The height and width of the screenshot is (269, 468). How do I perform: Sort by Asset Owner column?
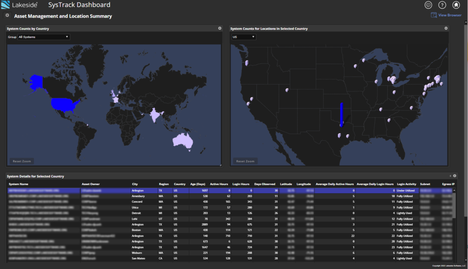click(91, 184)
